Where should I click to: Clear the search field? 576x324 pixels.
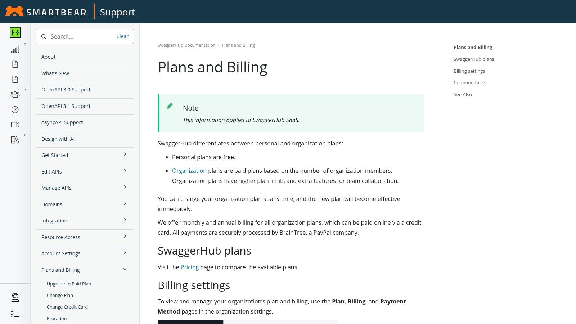coord(122,36)
